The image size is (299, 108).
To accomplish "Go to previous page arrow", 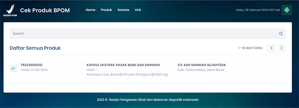I will (x=271, y=48).
